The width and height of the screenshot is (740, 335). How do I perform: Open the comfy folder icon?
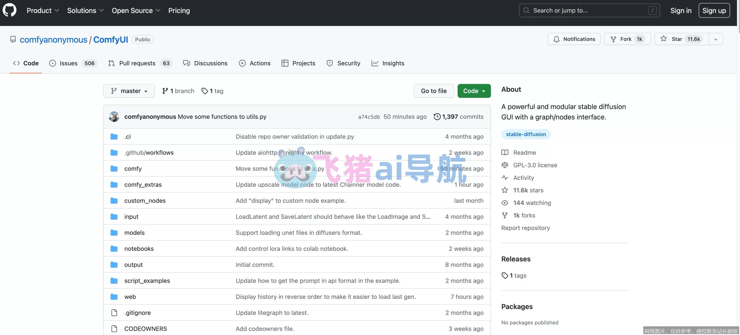(x=114, y=169)
